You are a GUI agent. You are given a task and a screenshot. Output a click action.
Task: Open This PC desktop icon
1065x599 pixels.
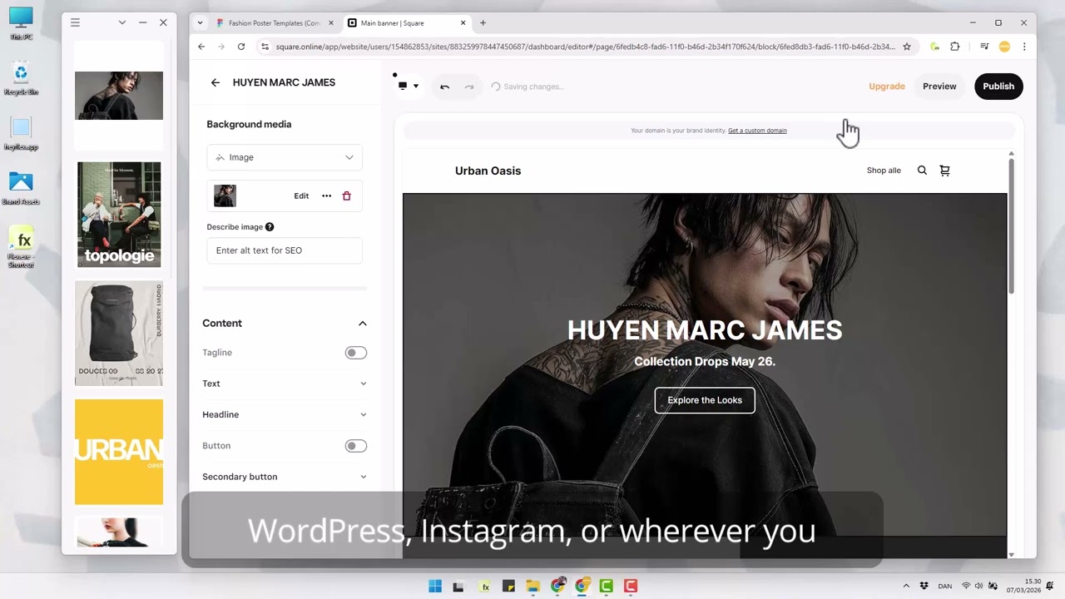(21, 23)
